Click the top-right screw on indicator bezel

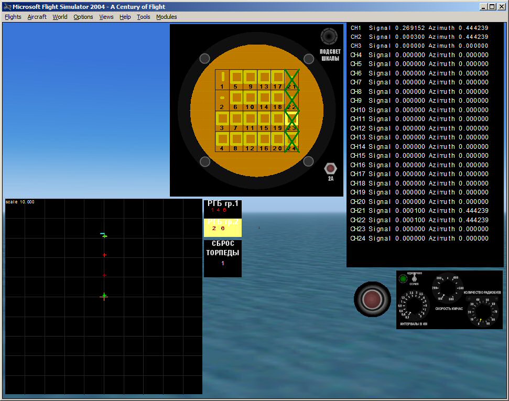pos(308,58)
